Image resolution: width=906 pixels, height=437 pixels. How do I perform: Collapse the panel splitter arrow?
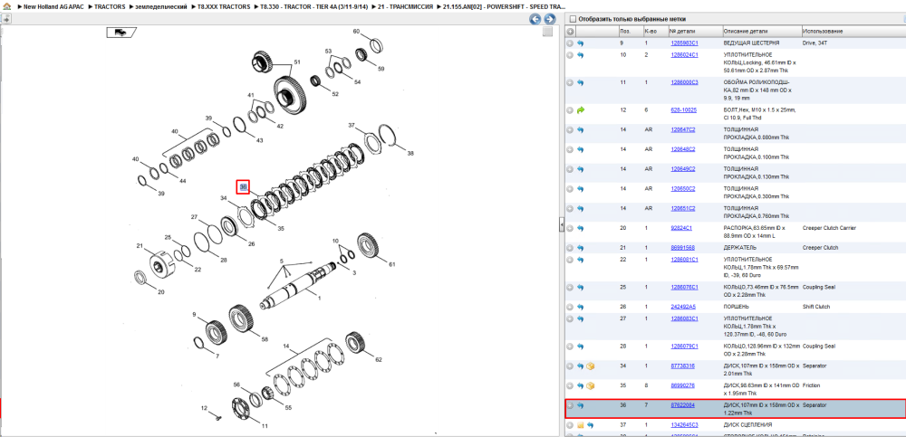(561, 226)
